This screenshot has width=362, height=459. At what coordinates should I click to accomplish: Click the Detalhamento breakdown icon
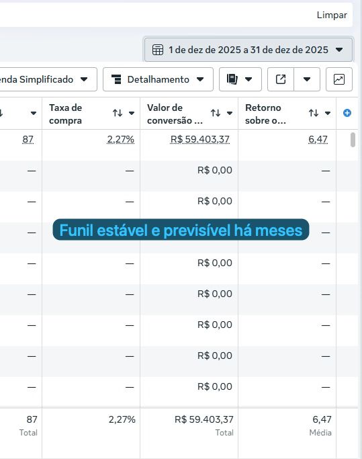116,79
